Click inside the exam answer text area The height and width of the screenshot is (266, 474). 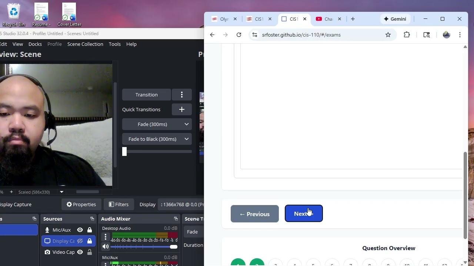coord(351,106)
